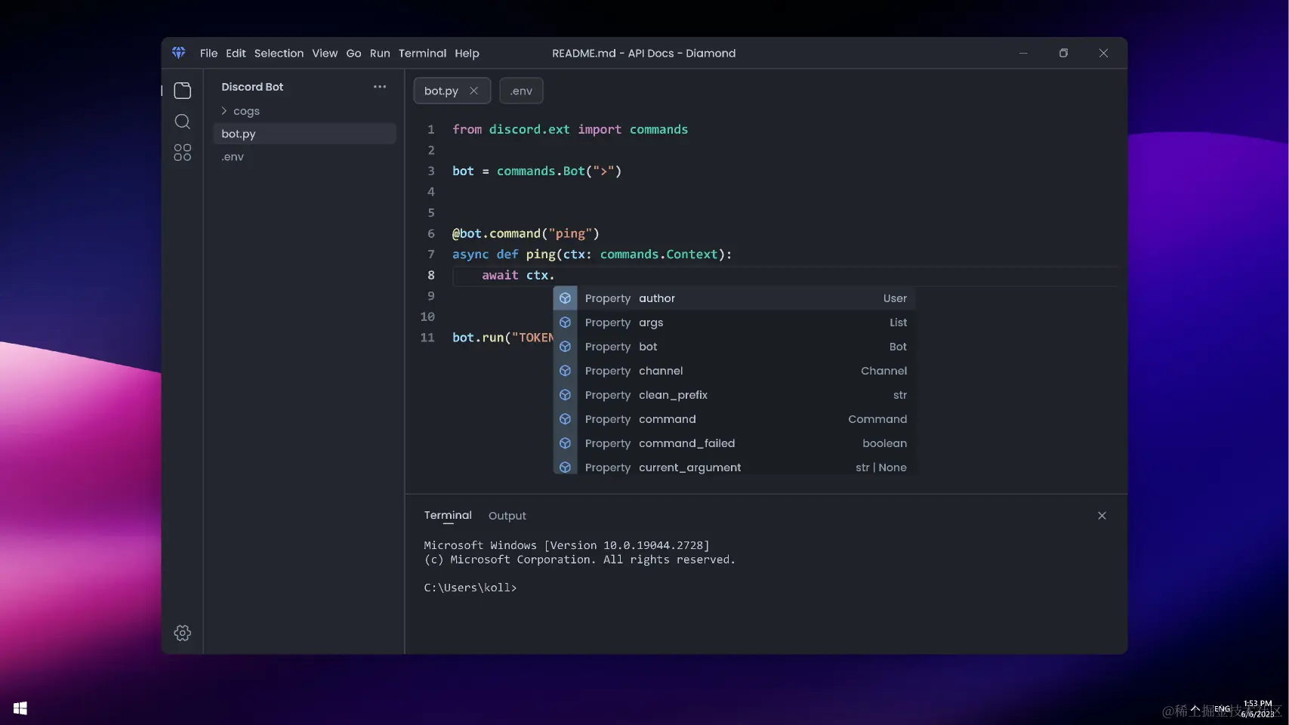Viewport: 1289px width, 725px height.
Task: Open the Discord Bot panel ellipsis menu
Action: pyautogui.click(x=380, y=87)
